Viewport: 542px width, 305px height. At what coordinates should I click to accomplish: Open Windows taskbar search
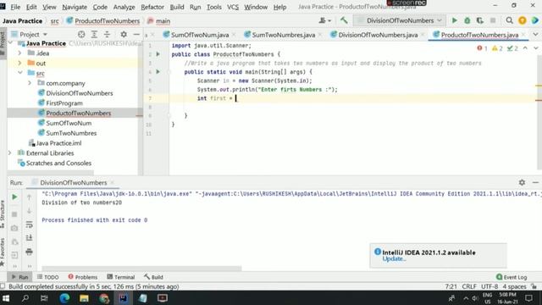pyautogui.click(x=25, y=297)
